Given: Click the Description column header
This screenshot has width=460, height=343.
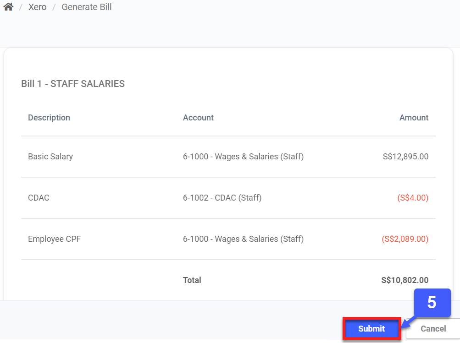Looking at the screenshot, I should point(49,118).
